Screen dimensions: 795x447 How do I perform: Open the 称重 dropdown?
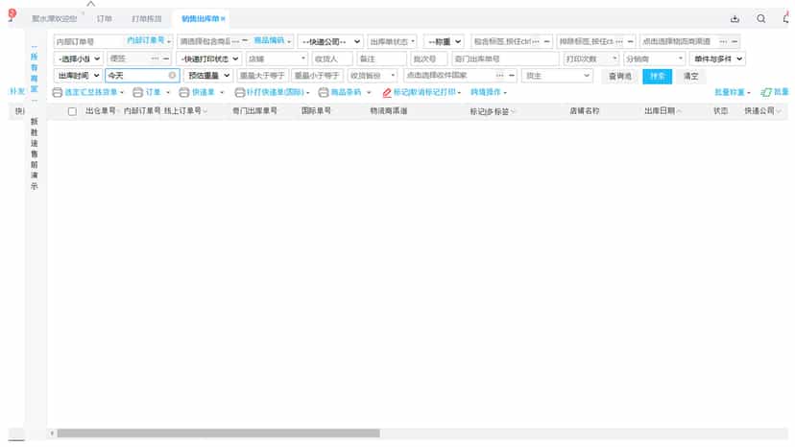point(444,41)
